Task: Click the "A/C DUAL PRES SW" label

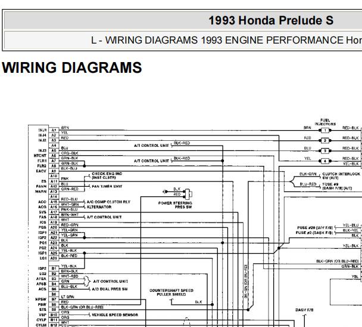Action: click(x=110, y=289)
